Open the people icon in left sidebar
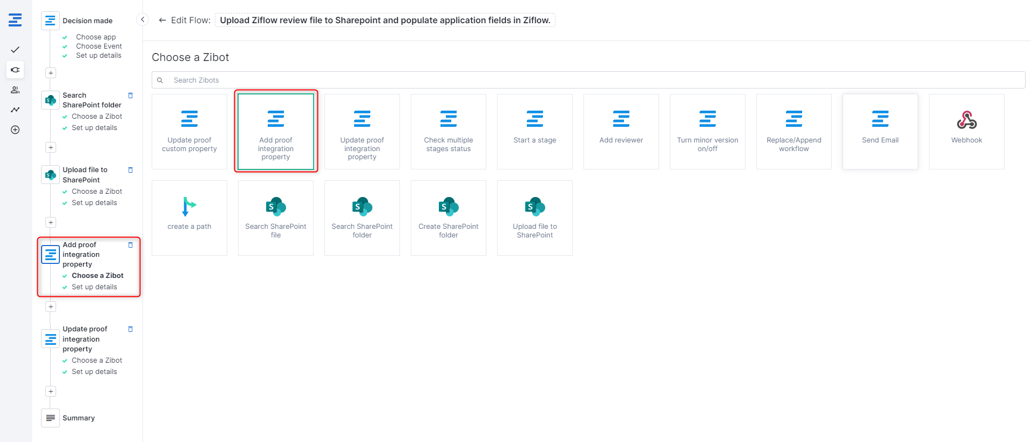The width and height of the screenshot is (1031, 442). click(15, 90)
